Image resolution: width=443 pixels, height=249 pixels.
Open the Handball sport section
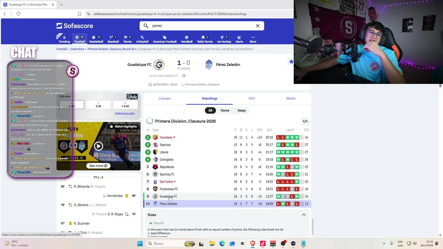coord(187,39)
